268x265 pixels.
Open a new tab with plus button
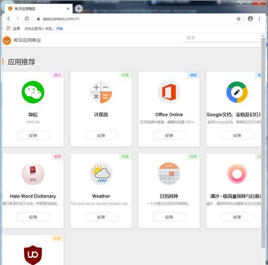[x=79, y=9]
